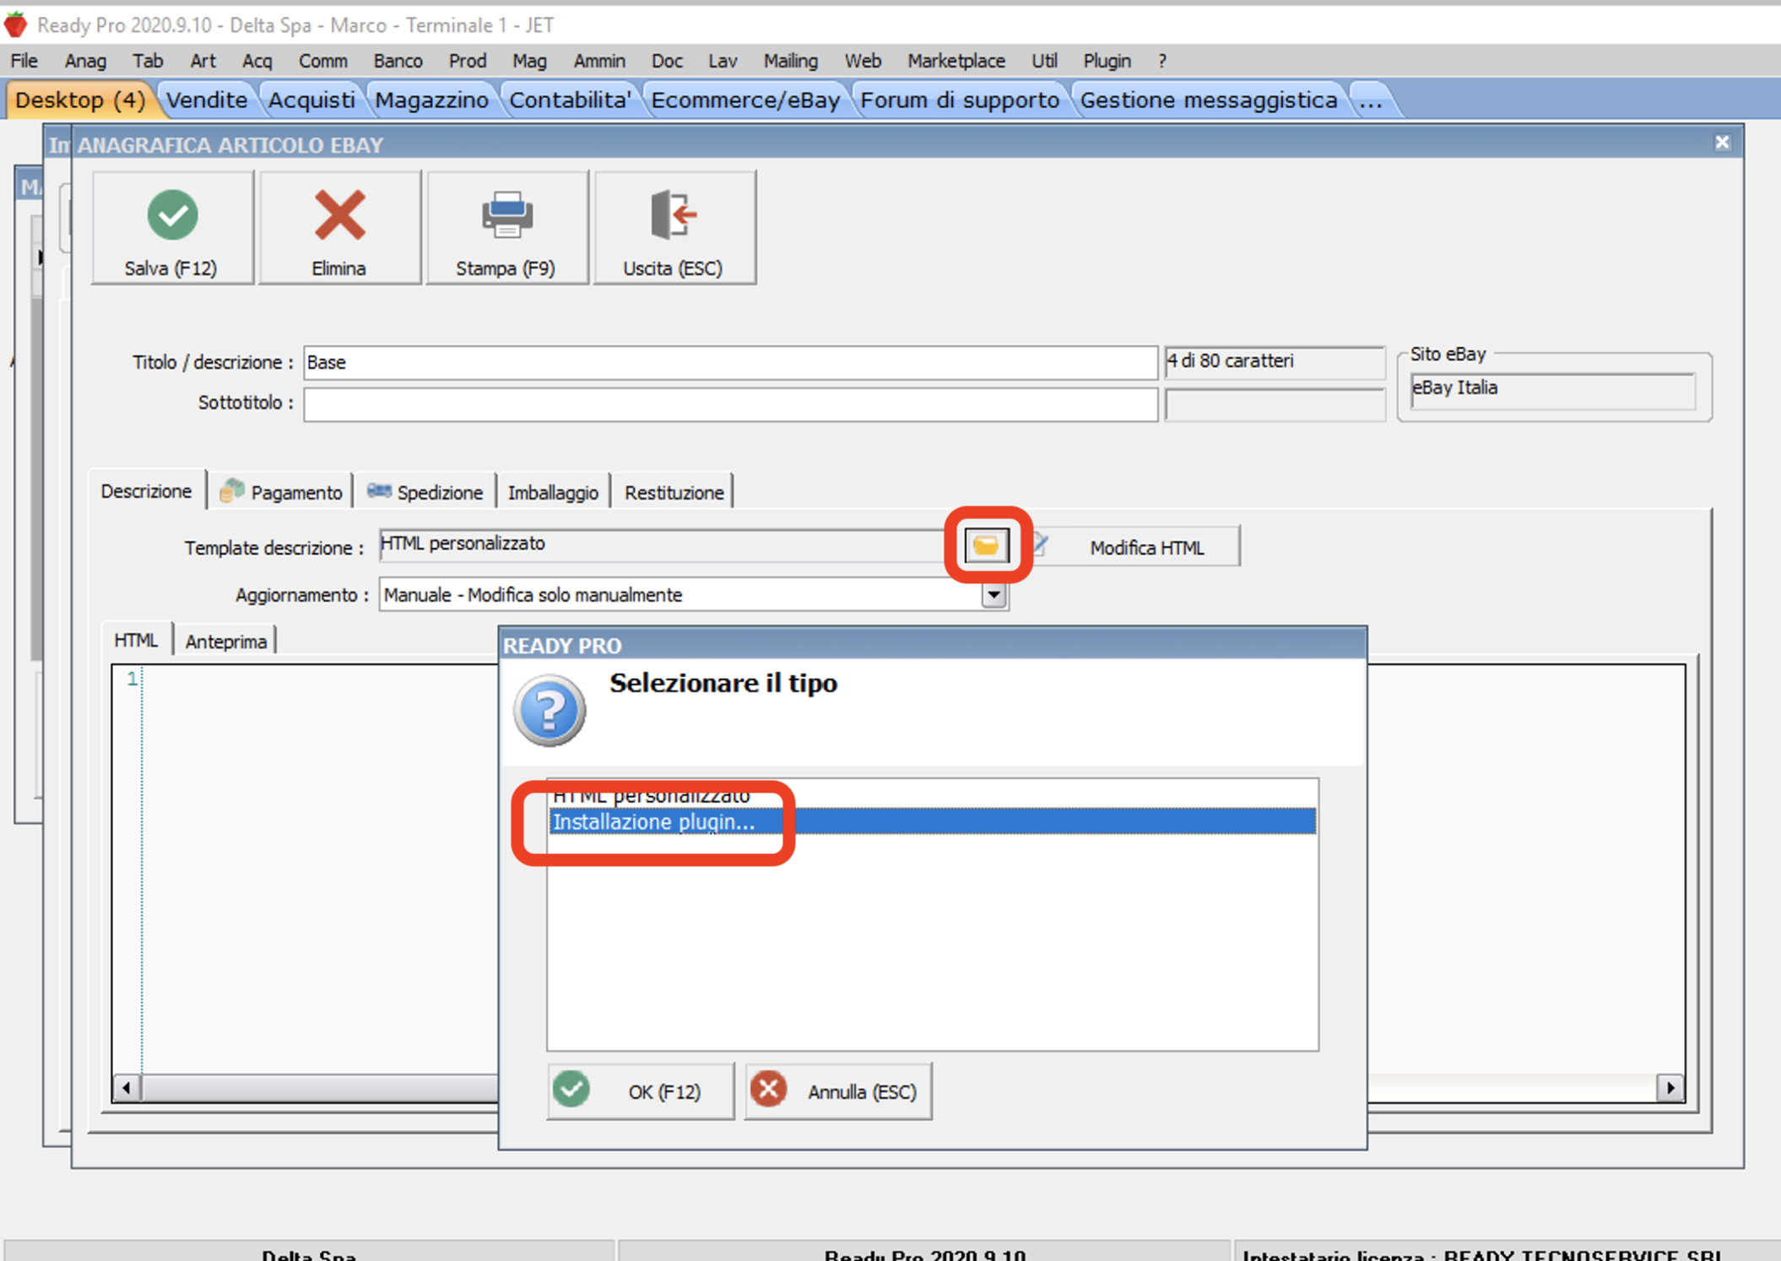Expand the Aggiornamento dropdown arrow
This screenshot has width=1781, height=1261.
click(993, 595)
